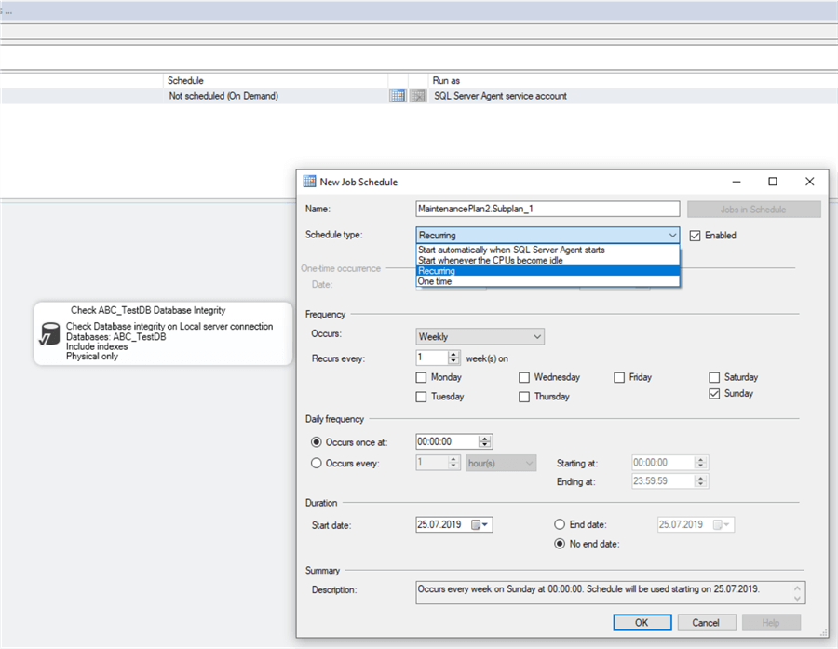Enable the Monday checkbox
The width and height of the screenshot is (838, 649).
tap(422, 378)
